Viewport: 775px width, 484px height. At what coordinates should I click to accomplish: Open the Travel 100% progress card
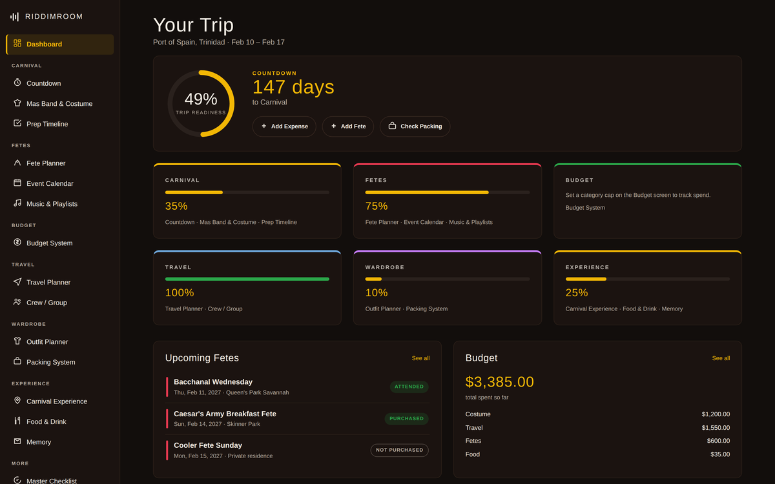(x=247, y=288)
